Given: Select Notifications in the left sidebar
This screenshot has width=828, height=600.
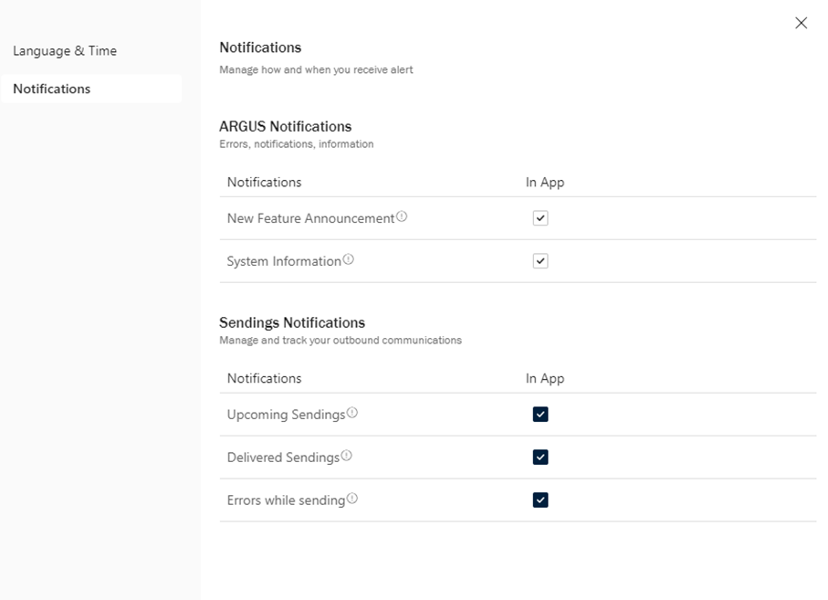Looking at the screenshot, I should pos(52,89).
